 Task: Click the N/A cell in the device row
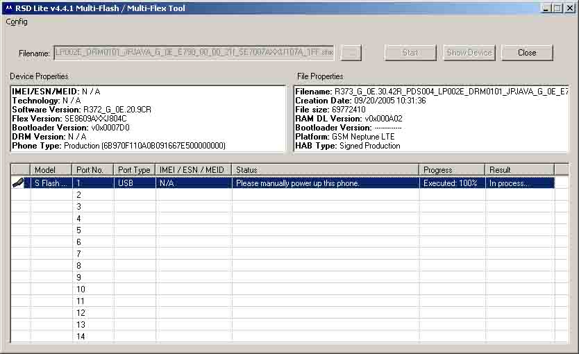tap(194, 183)
